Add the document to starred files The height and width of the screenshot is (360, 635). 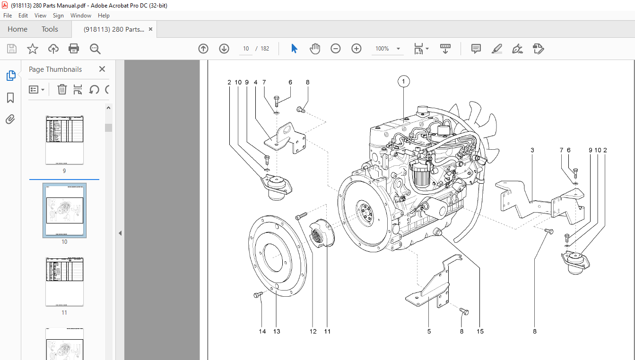(33, 49)
